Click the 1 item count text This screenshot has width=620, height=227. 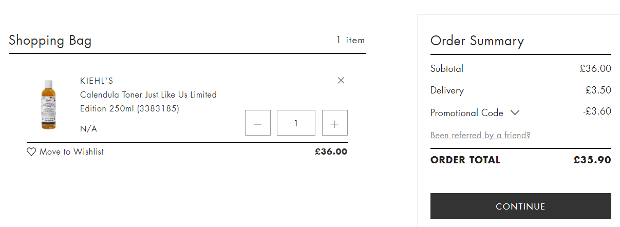click(350, 40)
